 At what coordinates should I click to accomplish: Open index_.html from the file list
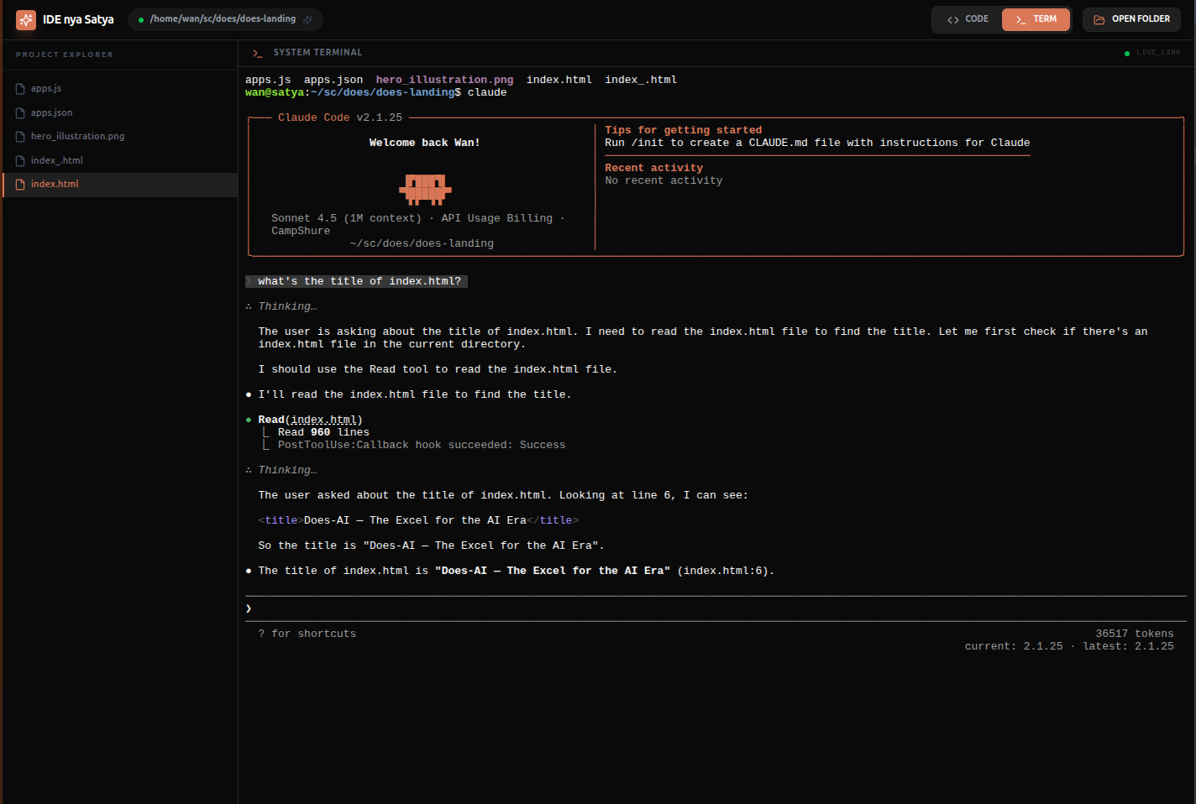(x=57, y=160)
